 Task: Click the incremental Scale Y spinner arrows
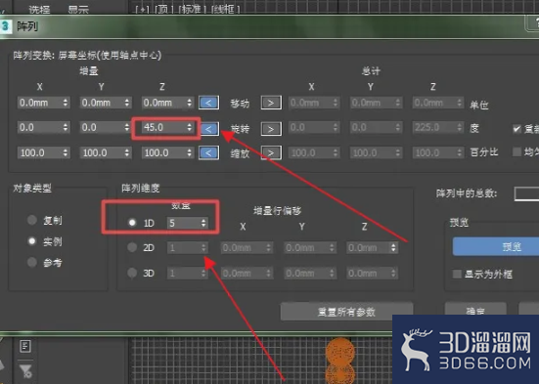[x=127, y=152]
